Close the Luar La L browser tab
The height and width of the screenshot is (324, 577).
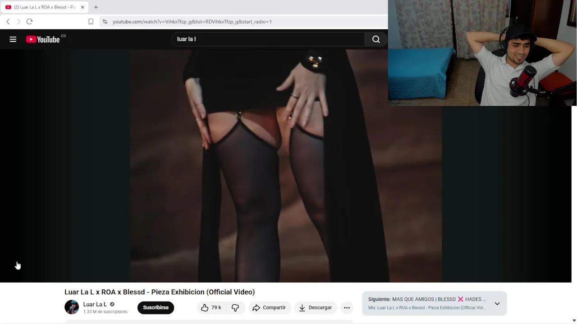point(82,7)
